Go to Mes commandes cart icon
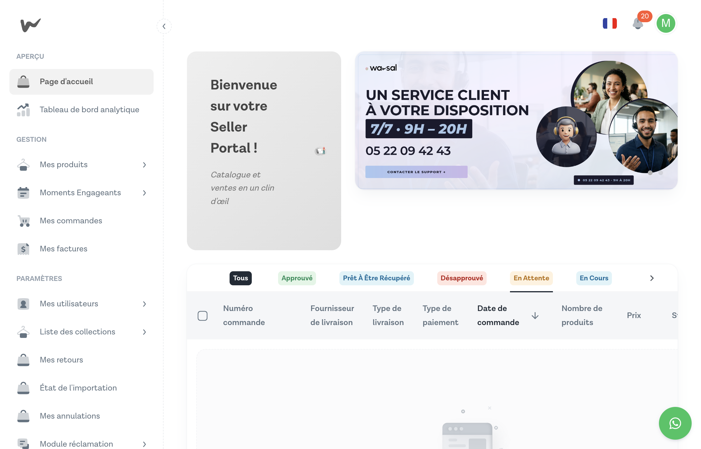Screen dimensions: 701x449 click(24, 221)
